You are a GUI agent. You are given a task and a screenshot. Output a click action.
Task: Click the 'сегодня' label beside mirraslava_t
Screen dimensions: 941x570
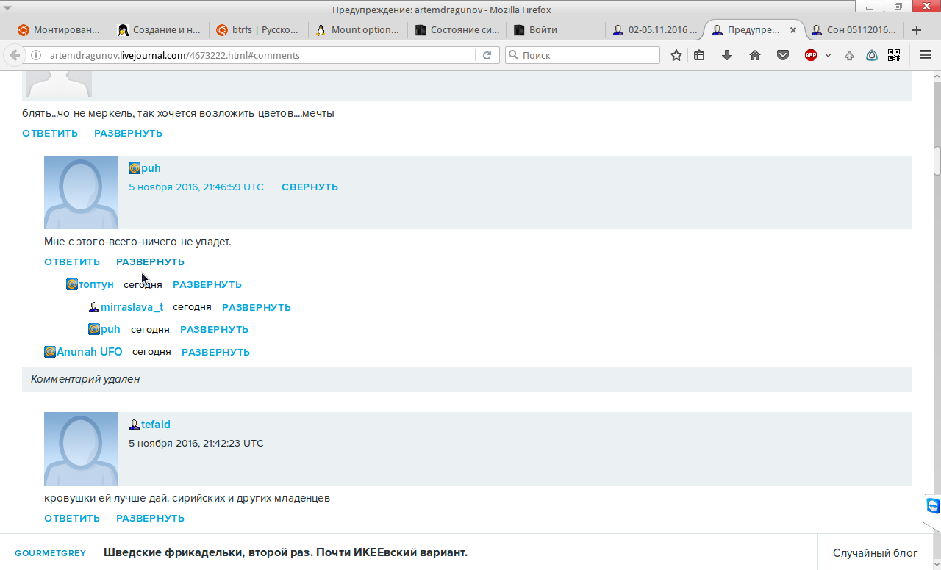[192, 307]
